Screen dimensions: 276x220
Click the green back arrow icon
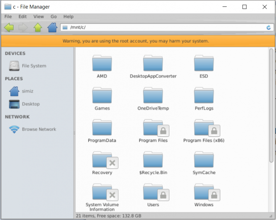coord(9,27)
